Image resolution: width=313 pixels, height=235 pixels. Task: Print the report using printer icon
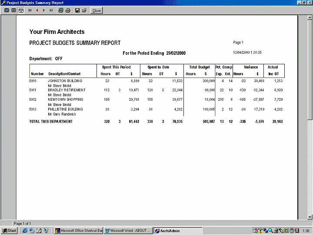68,10
